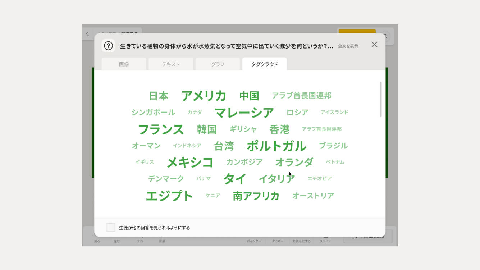
Task: Click the ポルトガル tag
Action: click(276, 146)
